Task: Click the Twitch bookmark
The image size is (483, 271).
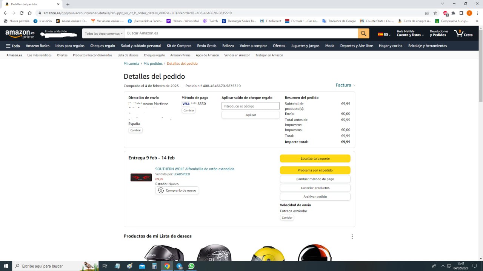Action: tap(211, 21)
